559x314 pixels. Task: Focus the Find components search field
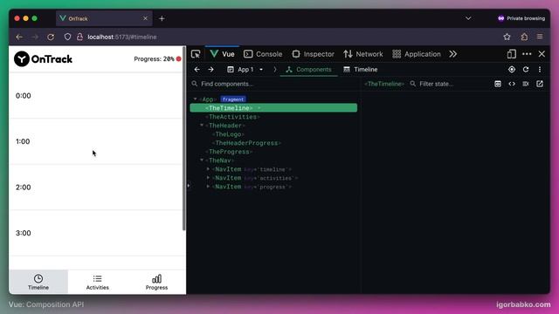point(274,84)
